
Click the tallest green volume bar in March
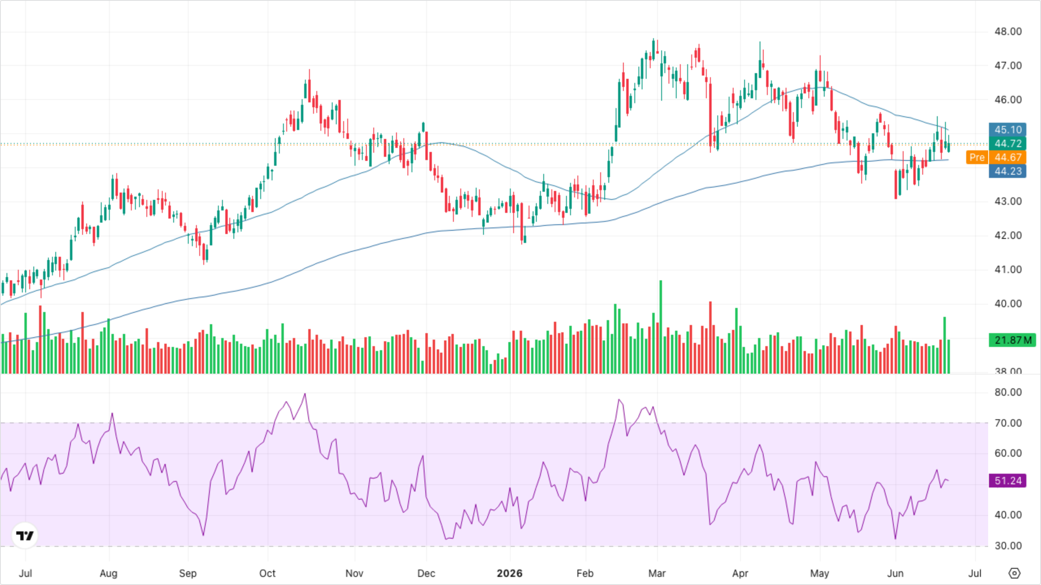(661, 327)
